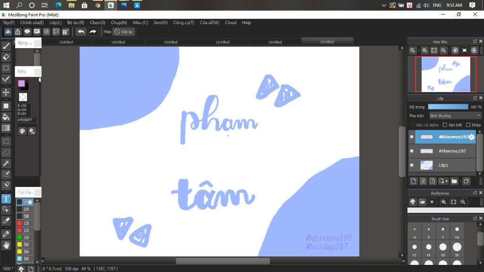The height and width of the screenshot is (272, 484).
Task: Open the Công cụ(T) menu
Action: (184, 23)
